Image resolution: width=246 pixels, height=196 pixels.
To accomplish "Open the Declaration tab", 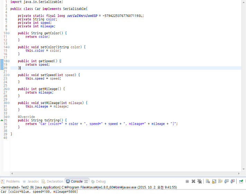I will tap(52, 181).
